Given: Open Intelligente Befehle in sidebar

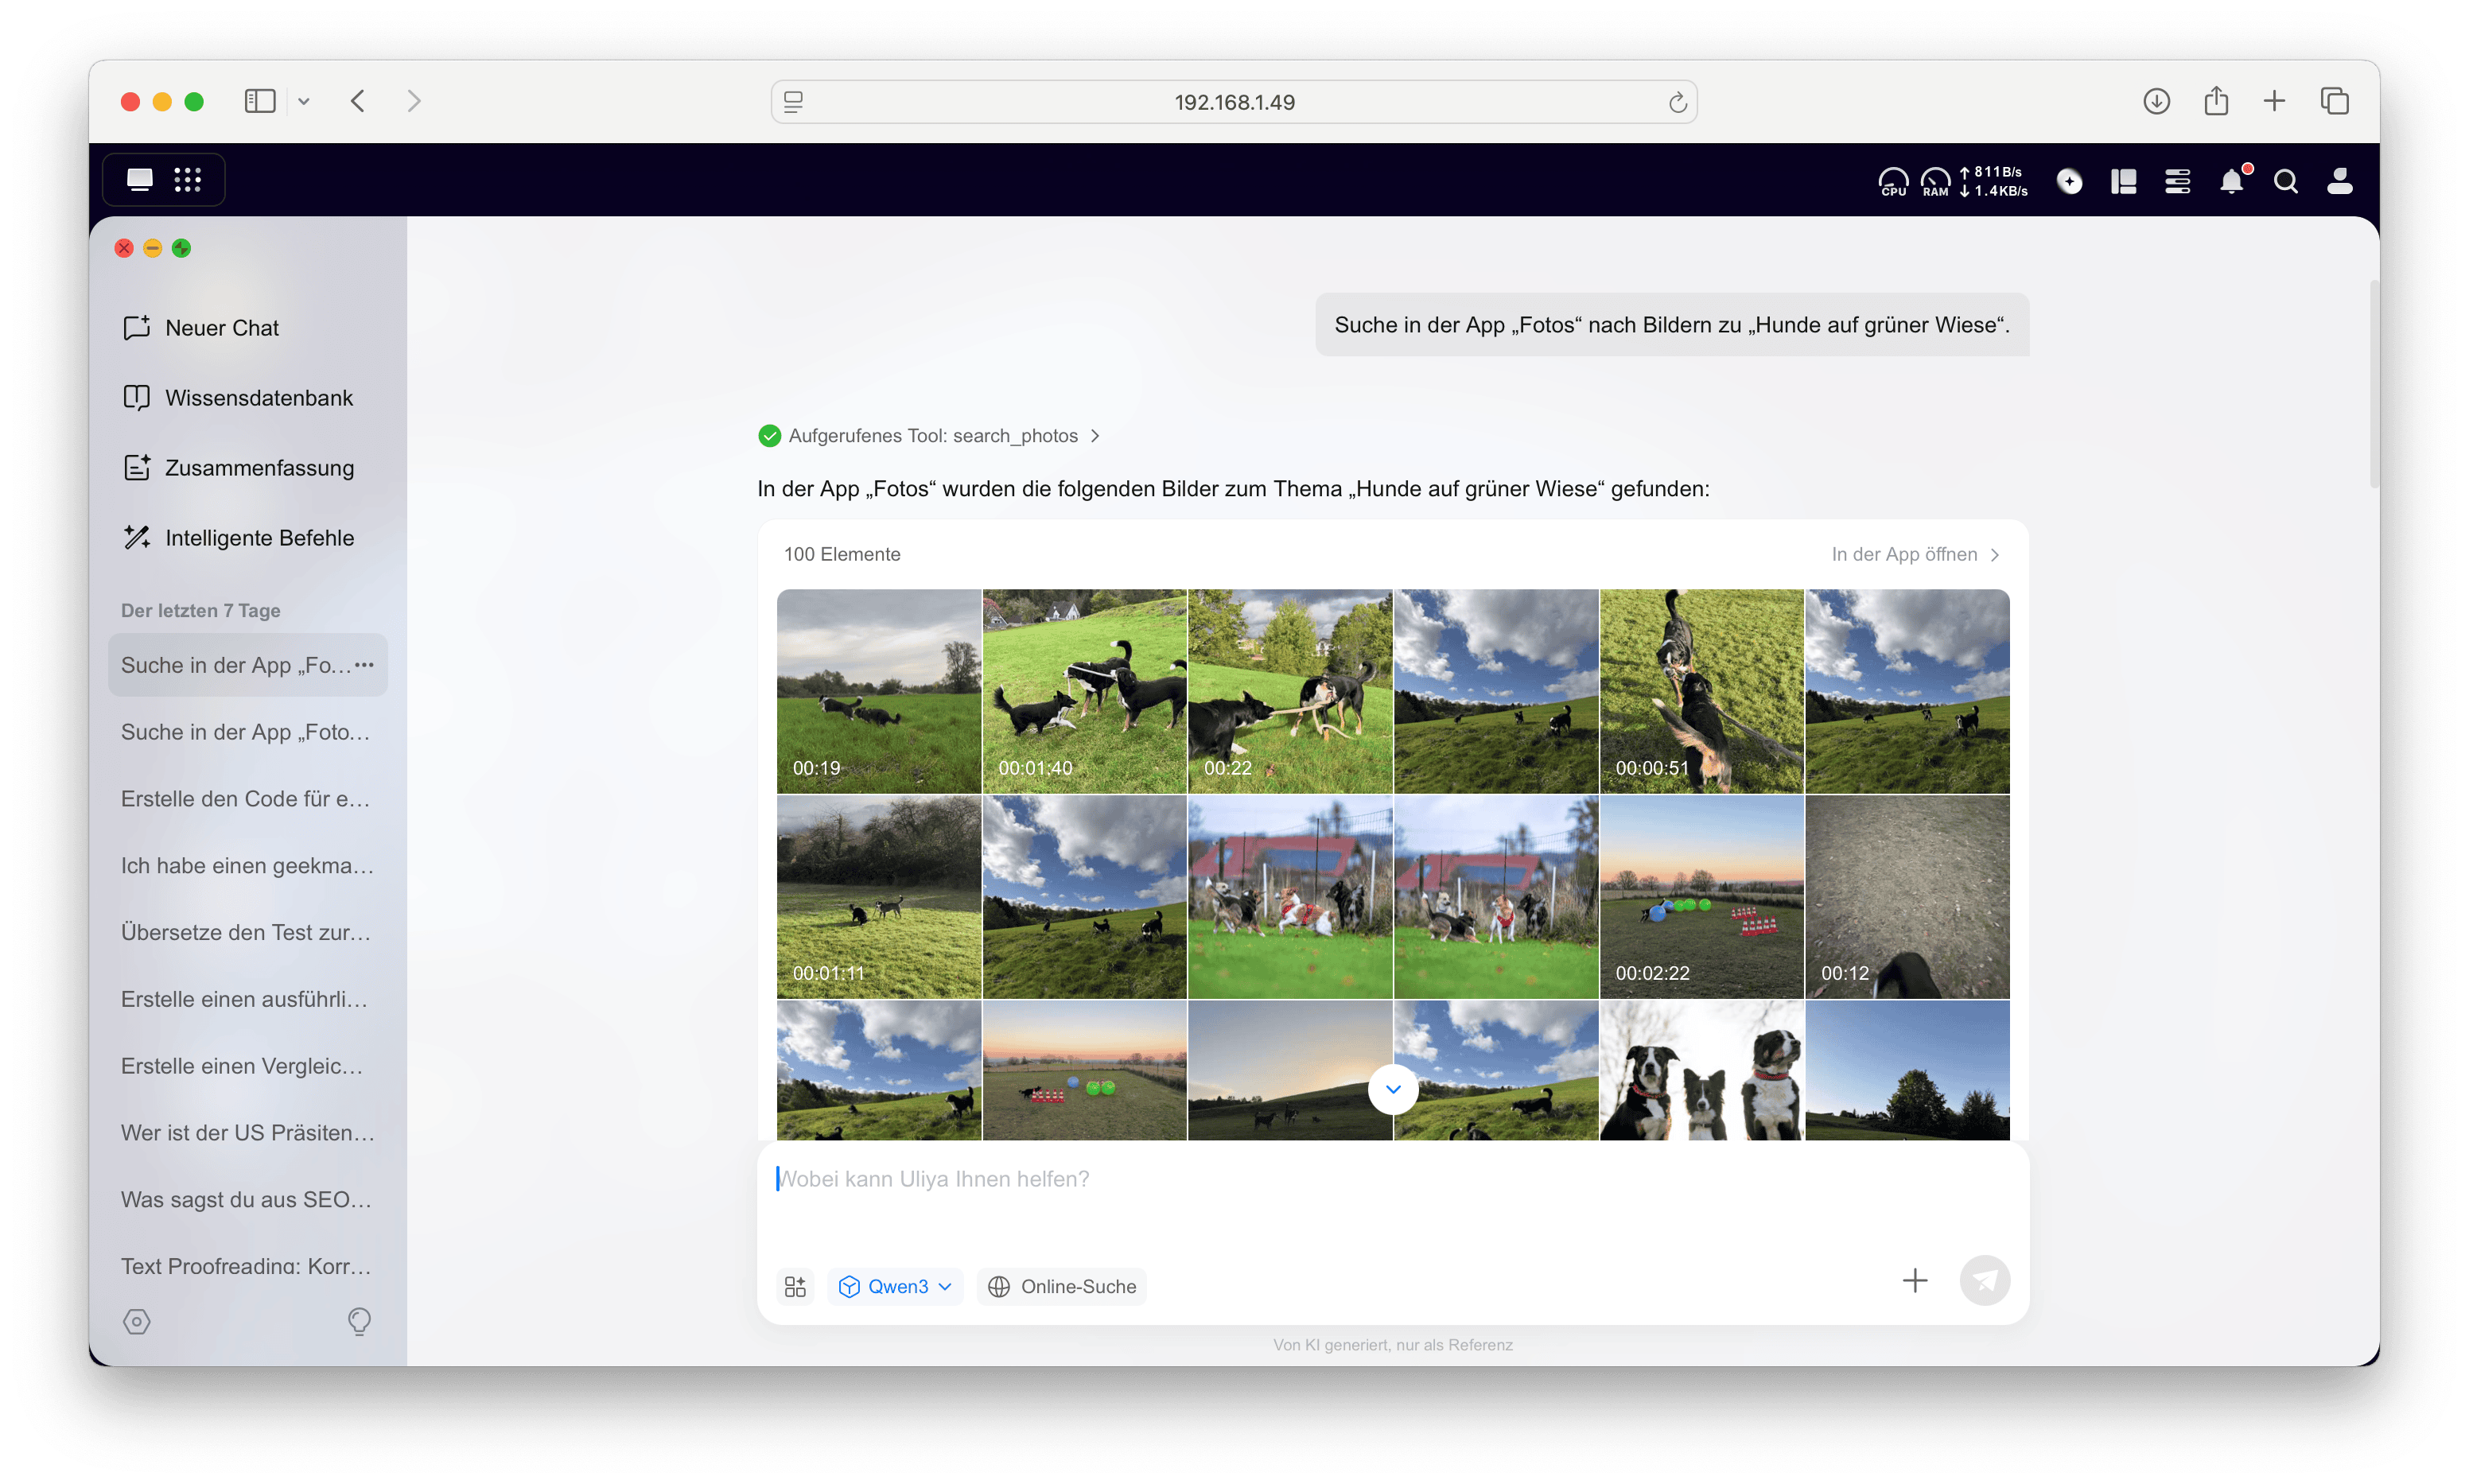Looking at the screenshot, I should click(x=259, y=538).
